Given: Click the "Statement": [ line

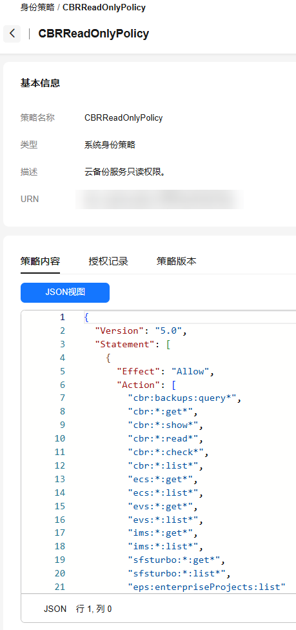Looking at the screenshot, I should [133, 344].
